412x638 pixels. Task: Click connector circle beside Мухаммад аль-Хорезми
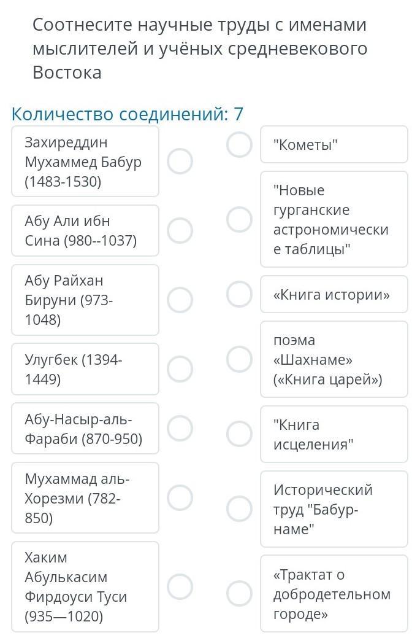click(180, 498)
